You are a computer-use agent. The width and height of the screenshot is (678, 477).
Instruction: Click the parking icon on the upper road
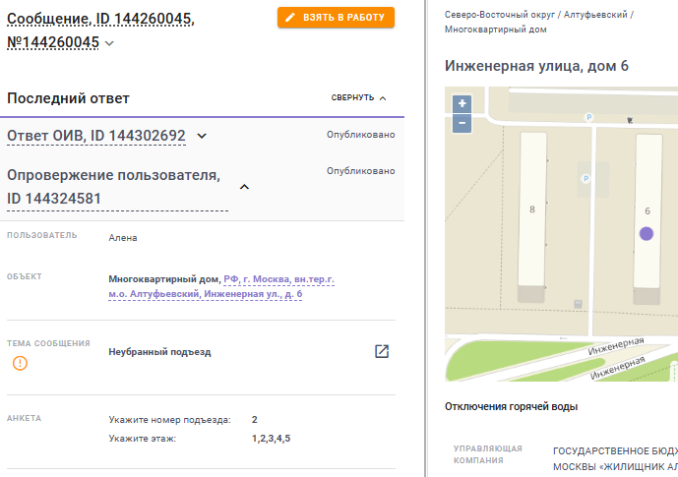pyautogui.click(x=588, y=117)
